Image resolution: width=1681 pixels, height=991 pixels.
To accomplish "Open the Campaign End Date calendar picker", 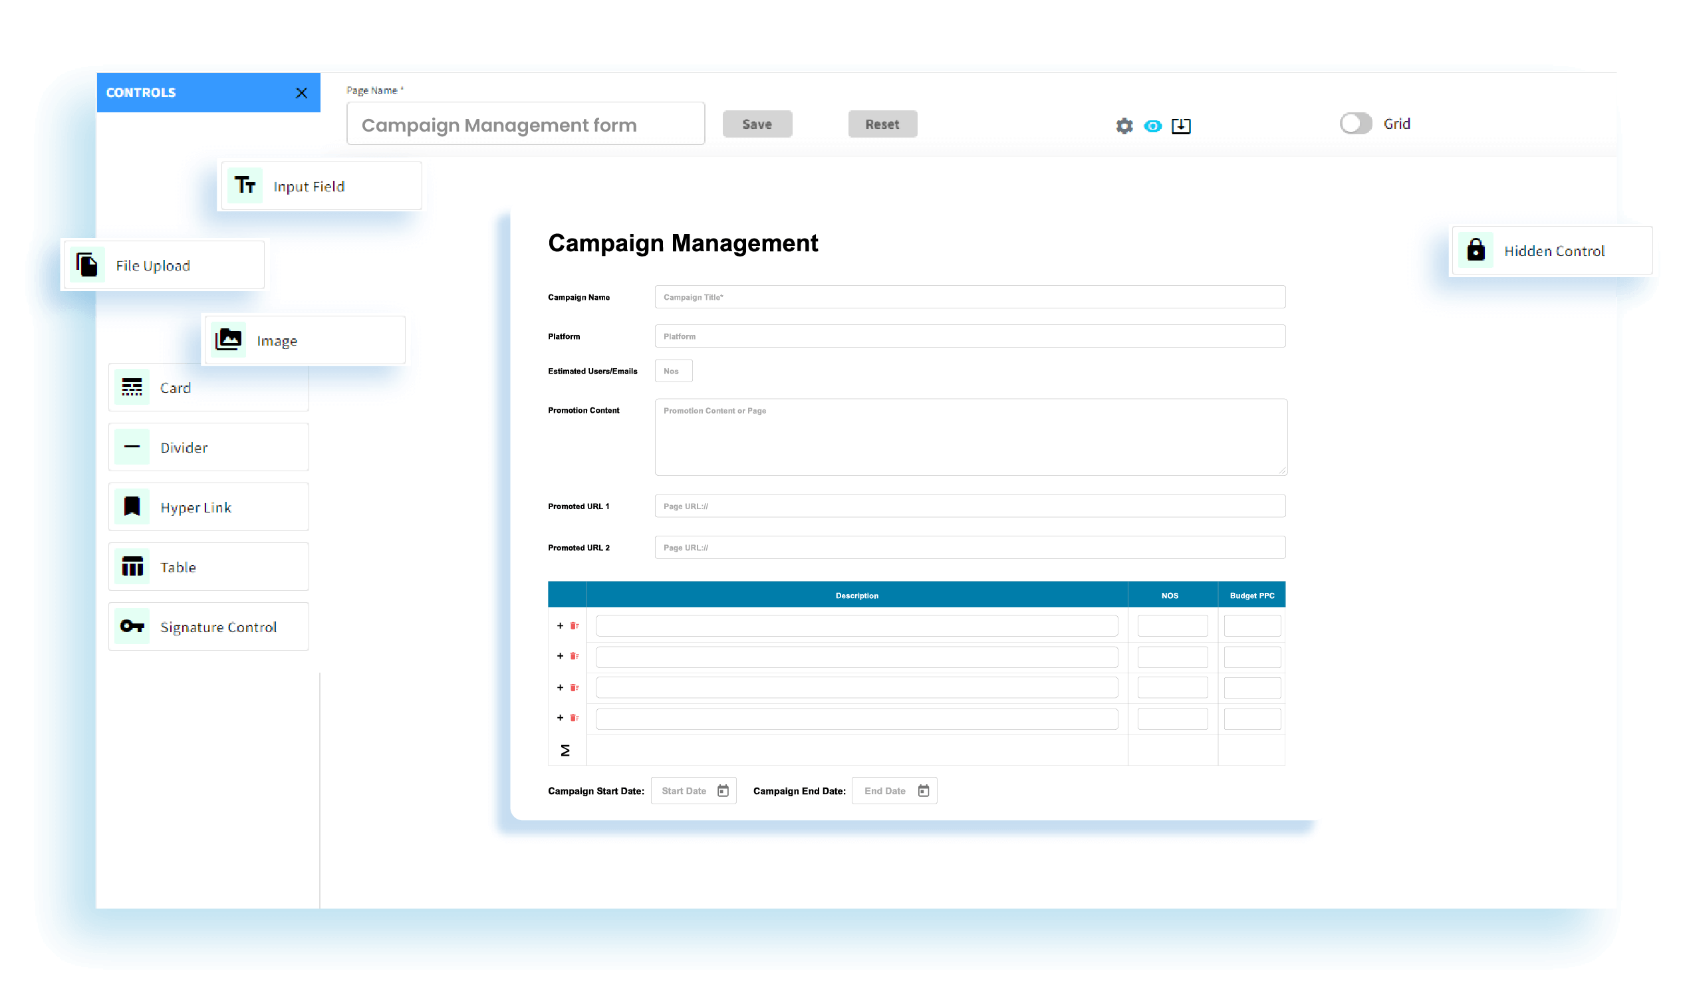I will [x=924, y=790].
